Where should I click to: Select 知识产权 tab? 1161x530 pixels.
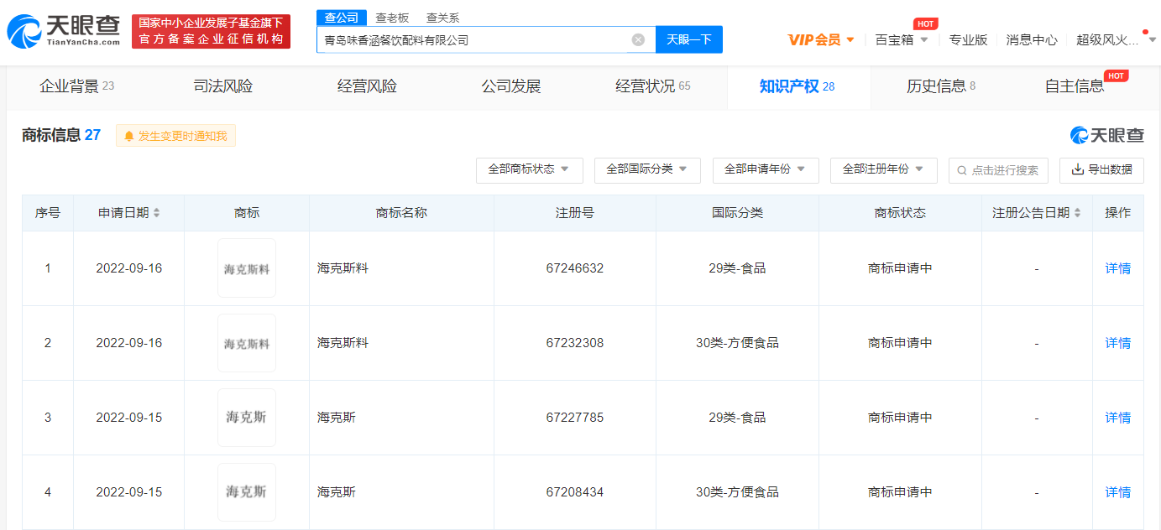pos(797,86)
